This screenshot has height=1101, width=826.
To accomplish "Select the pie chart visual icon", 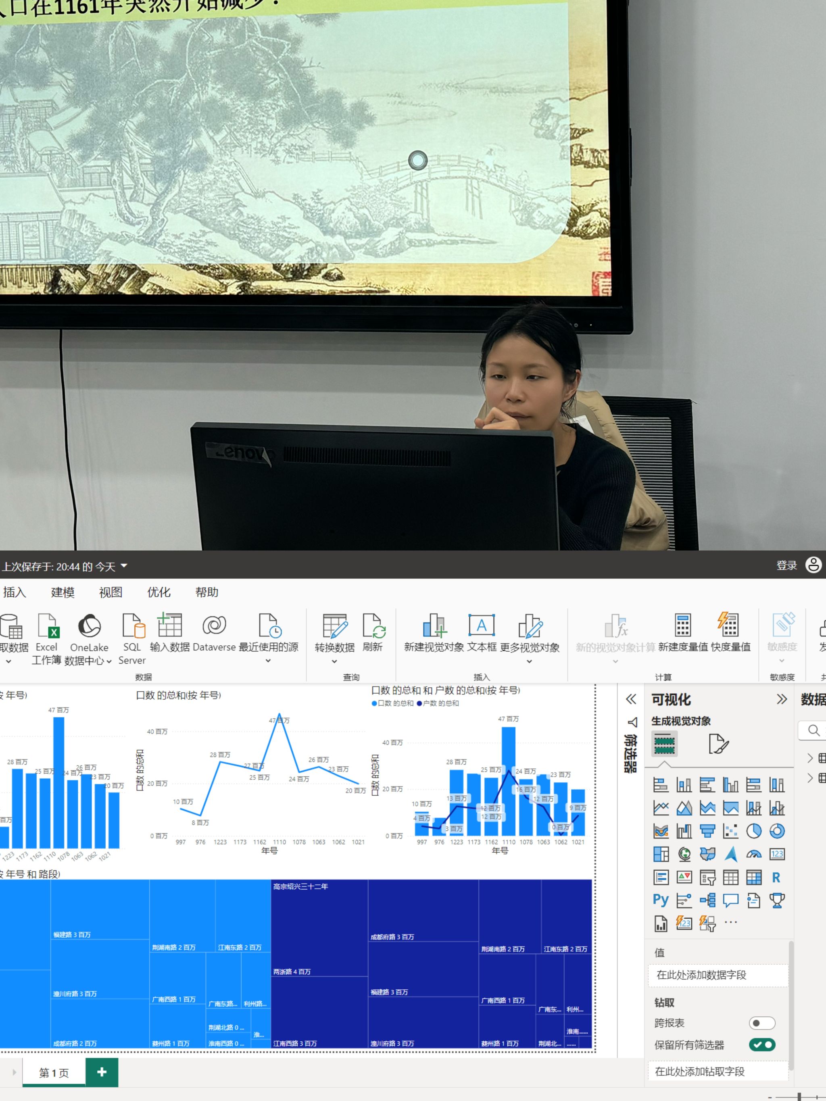I will click(x=753, y=831).
